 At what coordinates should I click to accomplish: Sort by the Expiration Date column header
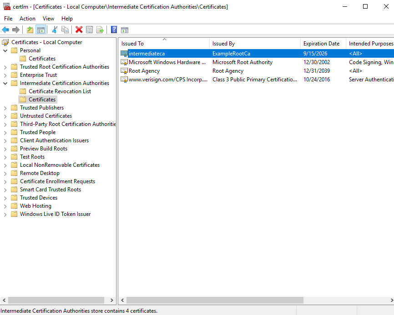pos(321,44)
